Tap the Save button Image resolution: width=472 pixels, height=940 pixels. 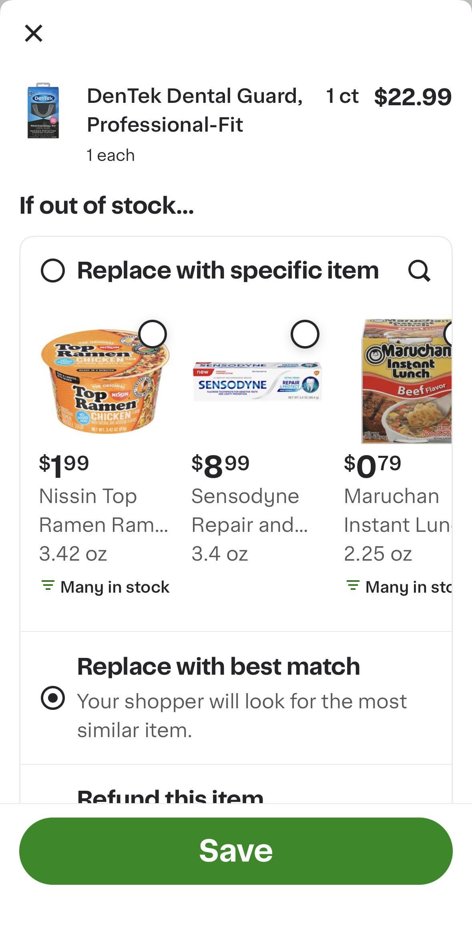[x=236, y=851]
